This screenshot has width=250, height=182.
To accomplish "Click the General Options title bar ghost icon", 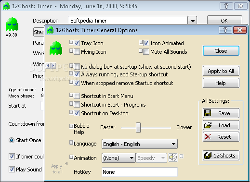I will 50,30.
